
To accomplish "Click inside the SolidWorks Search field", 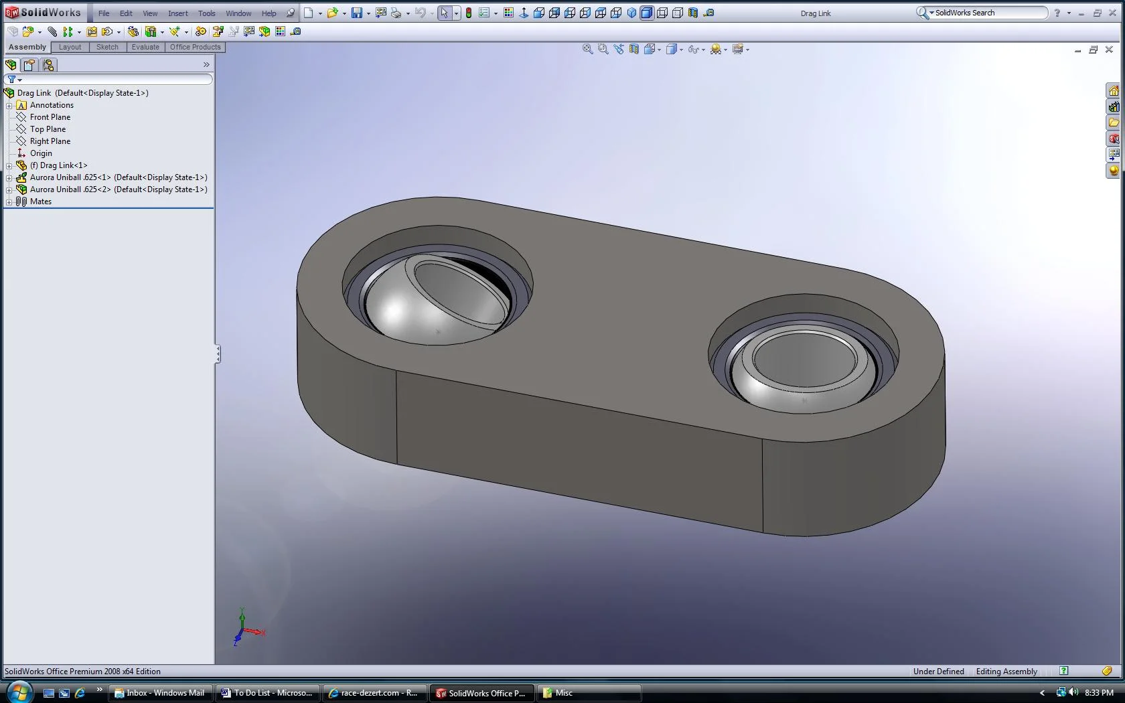I will click(988, 13).
